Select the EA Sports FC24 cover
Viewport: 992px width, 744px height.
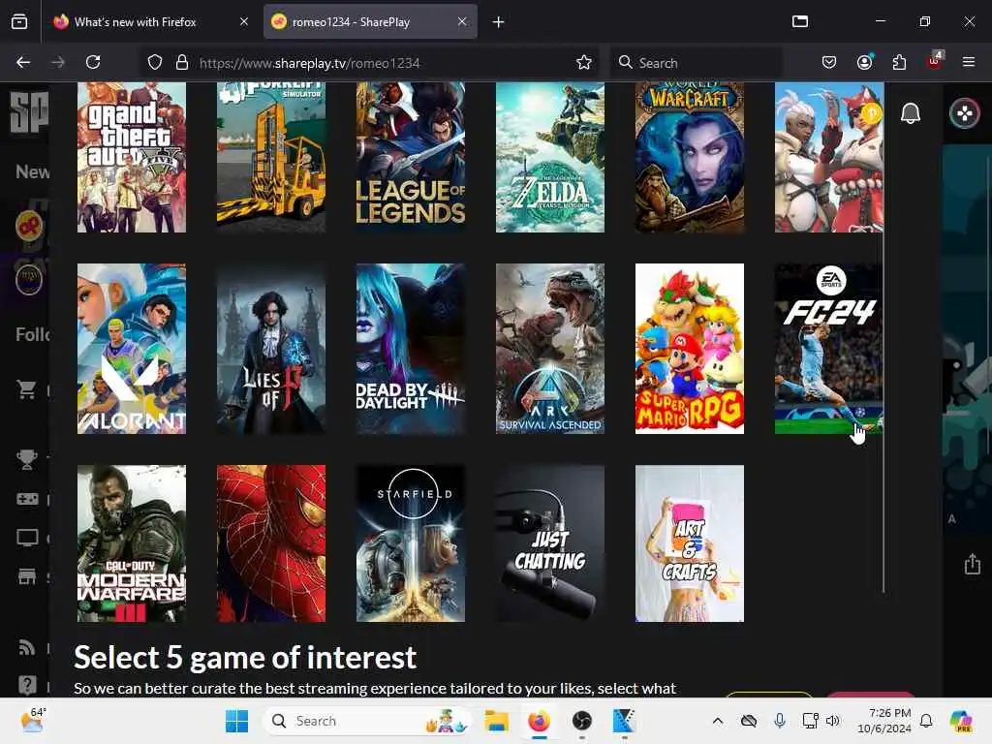point(829,349)
